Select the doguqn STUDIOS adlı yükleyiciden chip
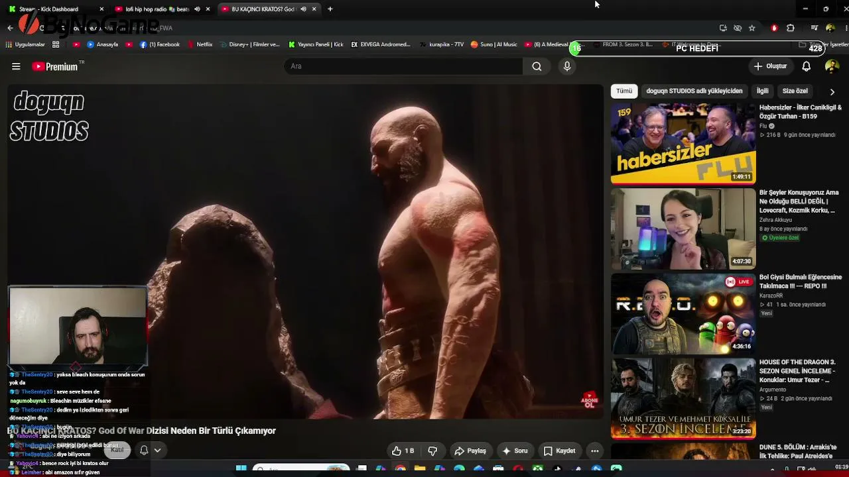Image resolution: width=849 pixels, height=477 pixels. (x=694, y=91)
